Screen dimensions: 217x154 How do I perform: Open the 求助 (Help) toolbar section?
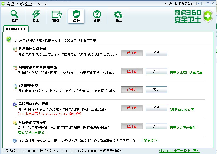97,16
